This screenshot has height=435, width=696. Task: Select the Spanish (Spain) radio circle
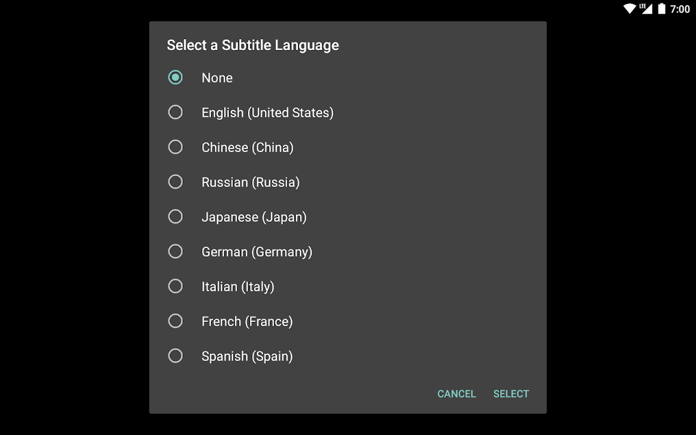175,356
